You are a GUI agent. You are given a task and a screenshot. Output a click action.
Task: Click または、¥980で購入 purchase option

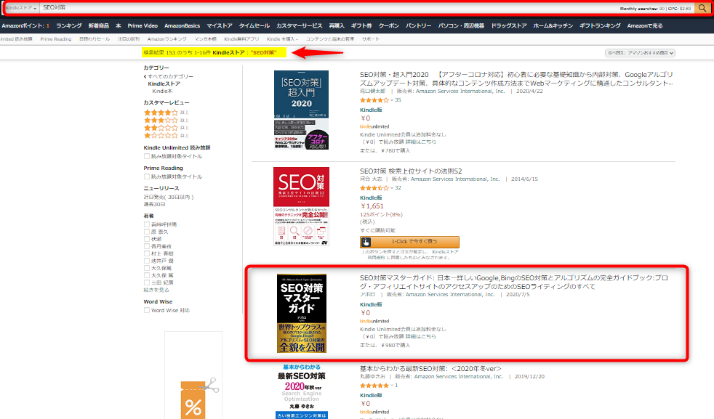[x=385, y=346]
